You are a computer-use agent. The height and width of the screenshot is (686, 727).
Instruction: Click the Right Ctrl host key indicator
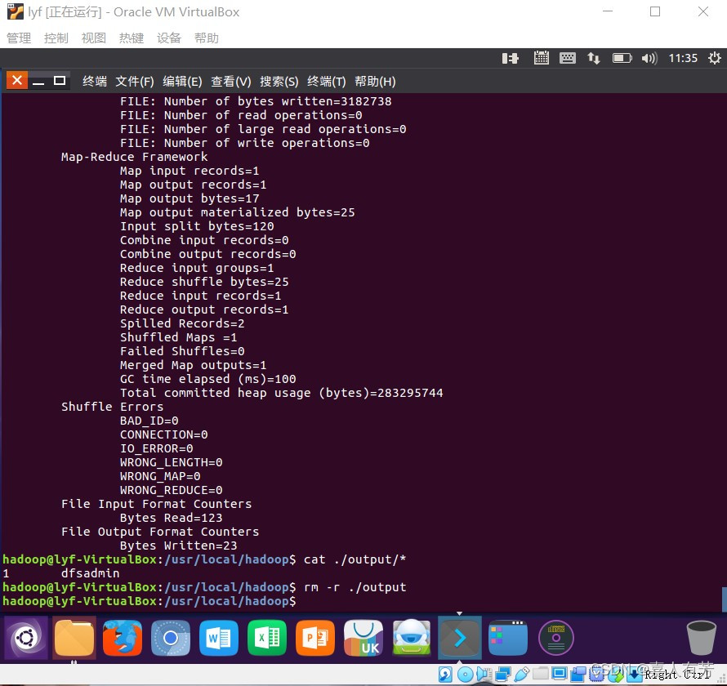pyautogui.click(x=677, y=675)
